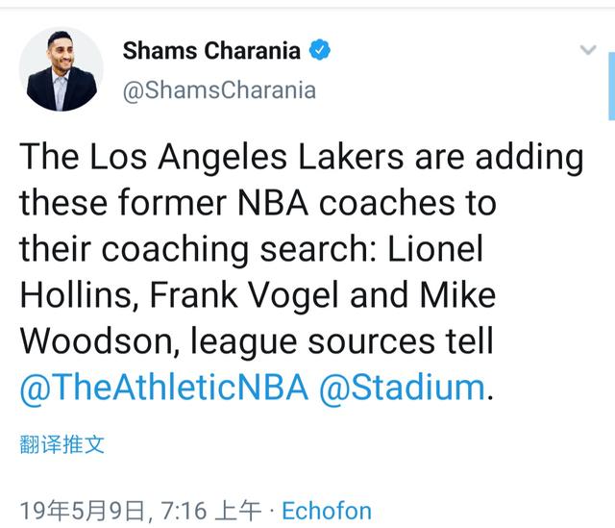Open the @ShamsCharania handle link

point(219,90)
